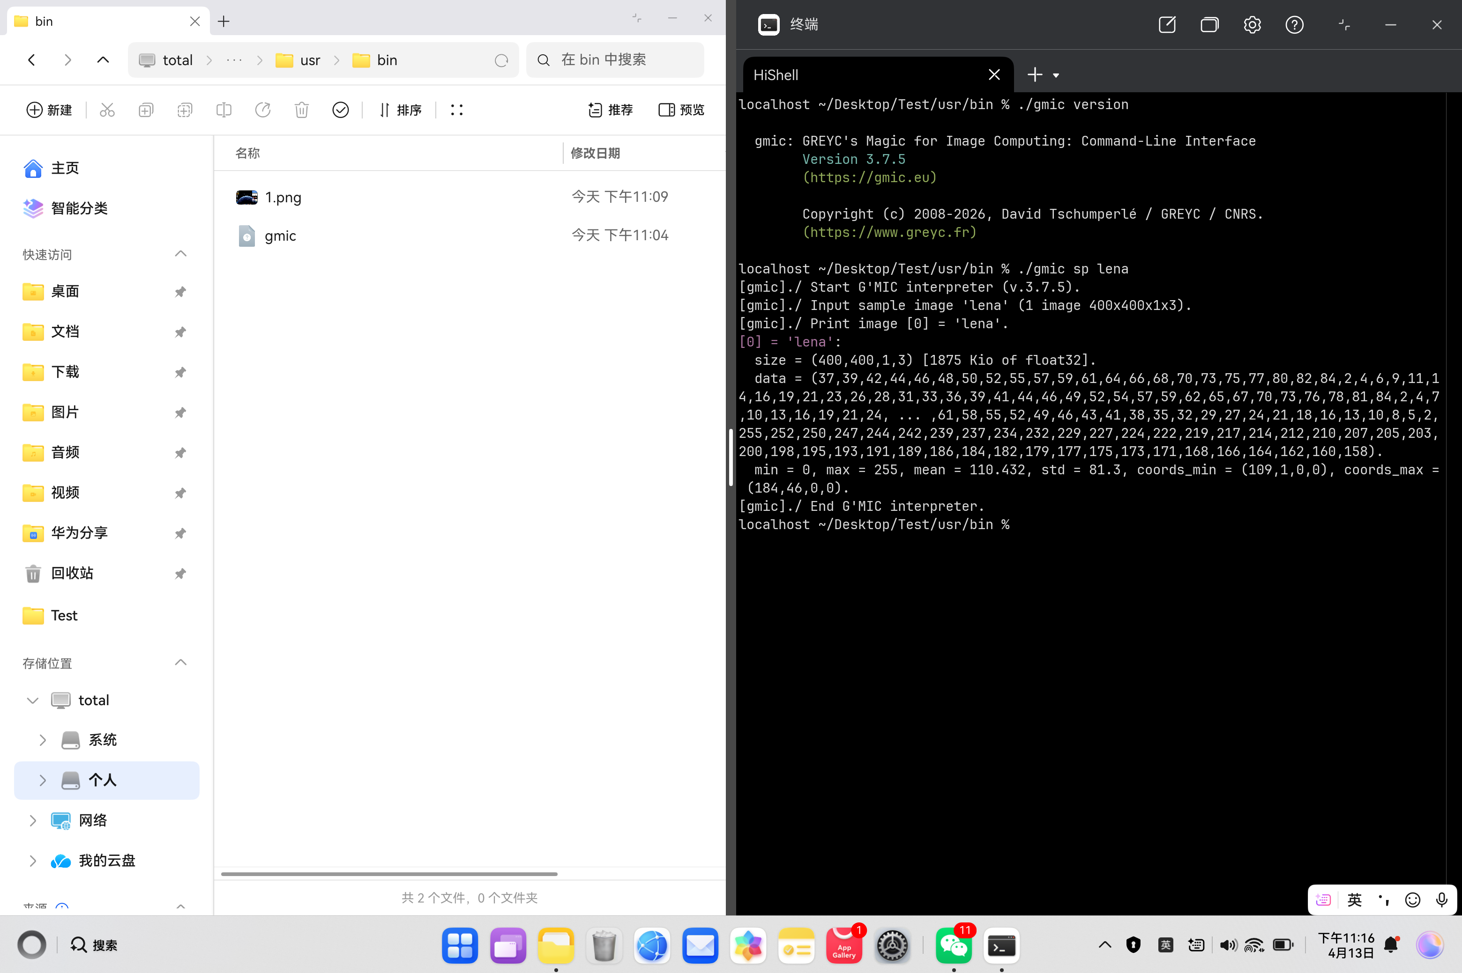1462x973 pixels.
Task: Open terminal settings gear
Action: (x=1252, y=25)
